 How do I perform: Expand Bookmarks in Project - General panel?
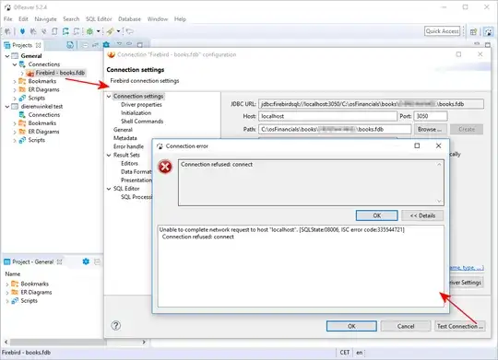[7, 285]
